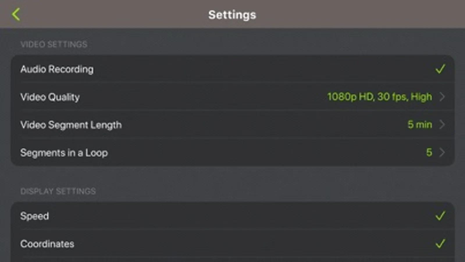Click the 1080p HD, 30 fps, High value

click(x=380, y=97)
